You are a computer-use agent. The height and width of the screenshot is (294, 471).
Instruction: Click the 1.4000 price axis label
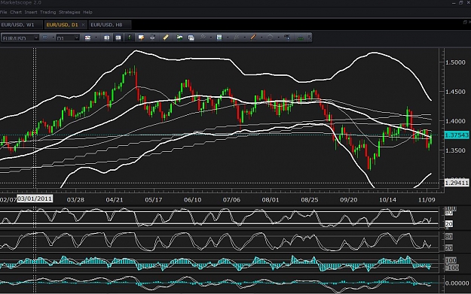(x=455, y=121)
